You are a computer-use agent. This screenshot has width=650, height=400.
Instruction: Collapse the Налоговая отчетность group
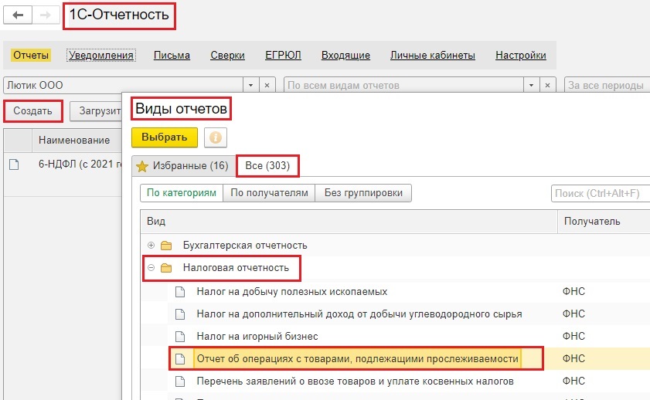click(x=151, y=268)
